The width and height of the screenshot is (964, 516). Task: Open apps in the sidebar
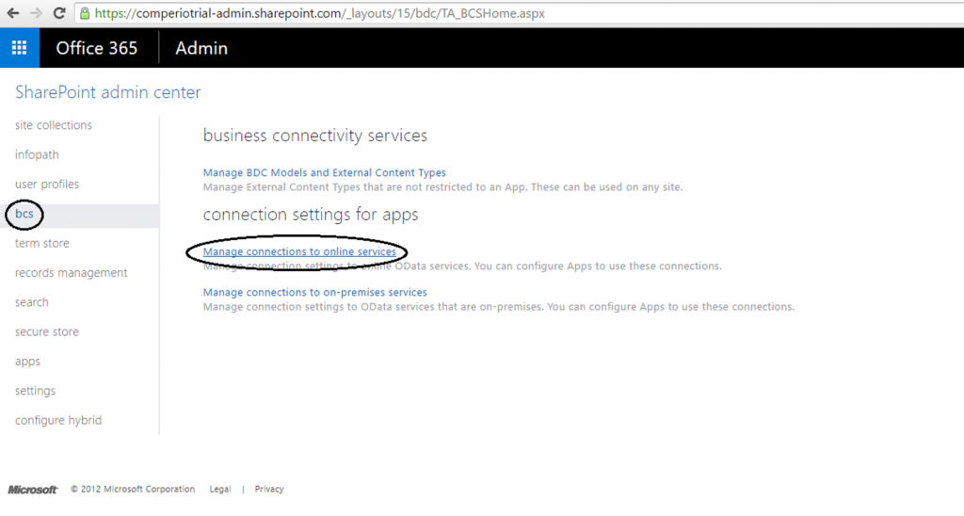pos(27,362)
